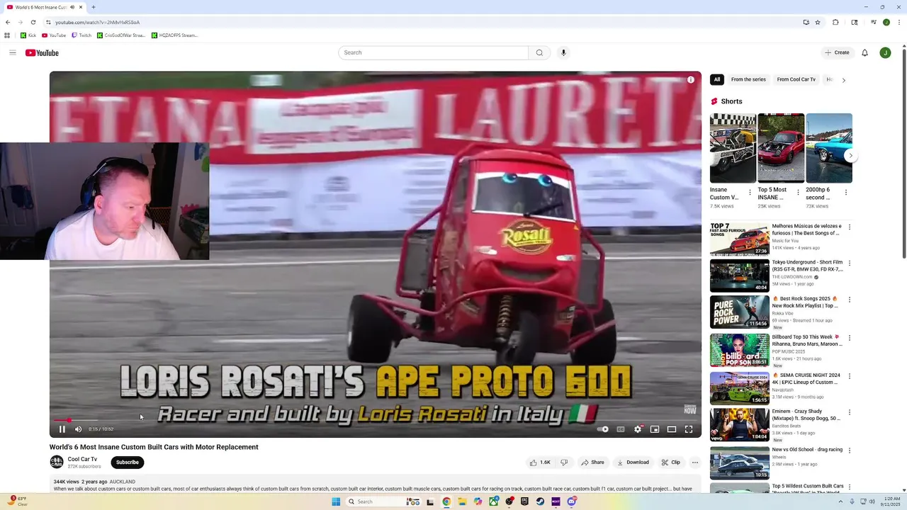The height and width of the screenshot is (510, 907).
Task: Reload the page in Chrome
Action: [33, 22]
